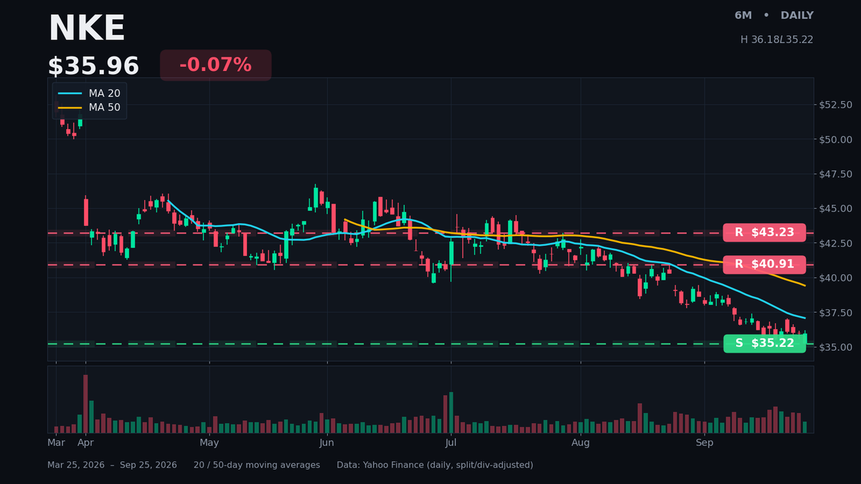
Task: Click the DAILY interval label
Action: click(797, 16)
